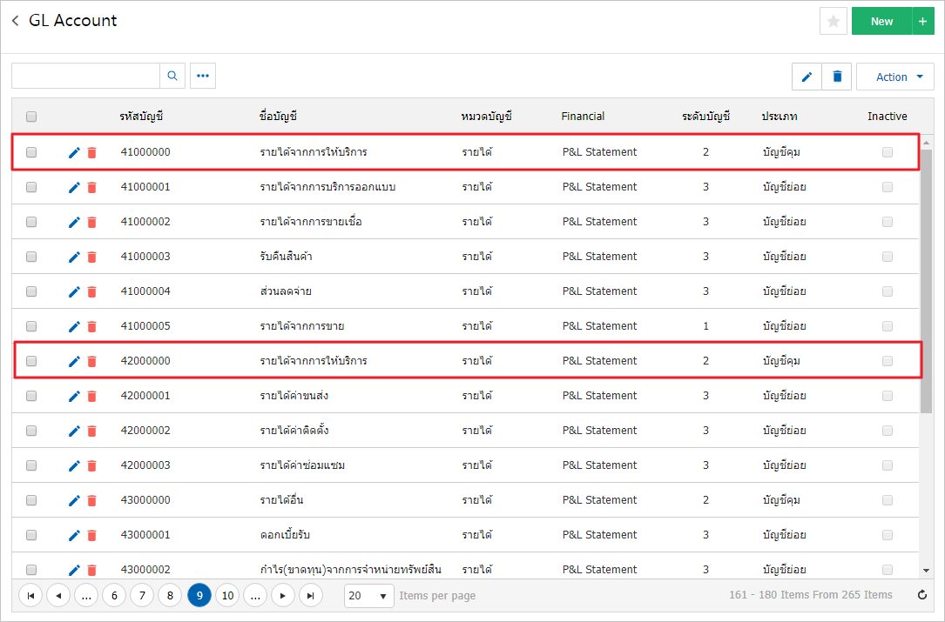Edit account 41000001 with pencil icon
945x622 pixels.
(74, 187)
